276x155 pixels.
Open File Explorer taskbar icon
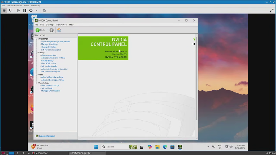[x=157, y=147]
